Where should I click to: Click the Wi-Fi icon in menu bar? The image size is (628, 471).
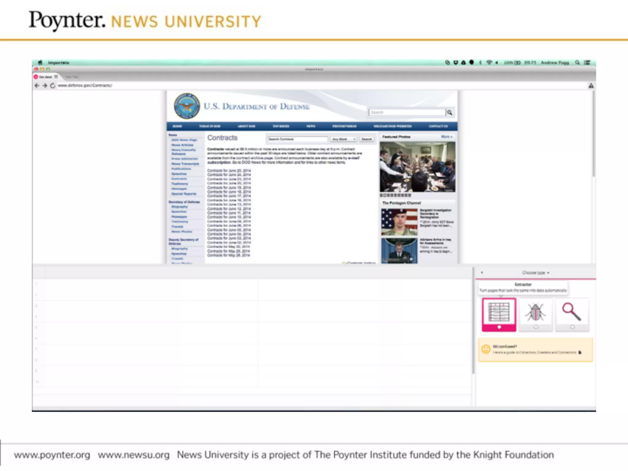(489, 63)
